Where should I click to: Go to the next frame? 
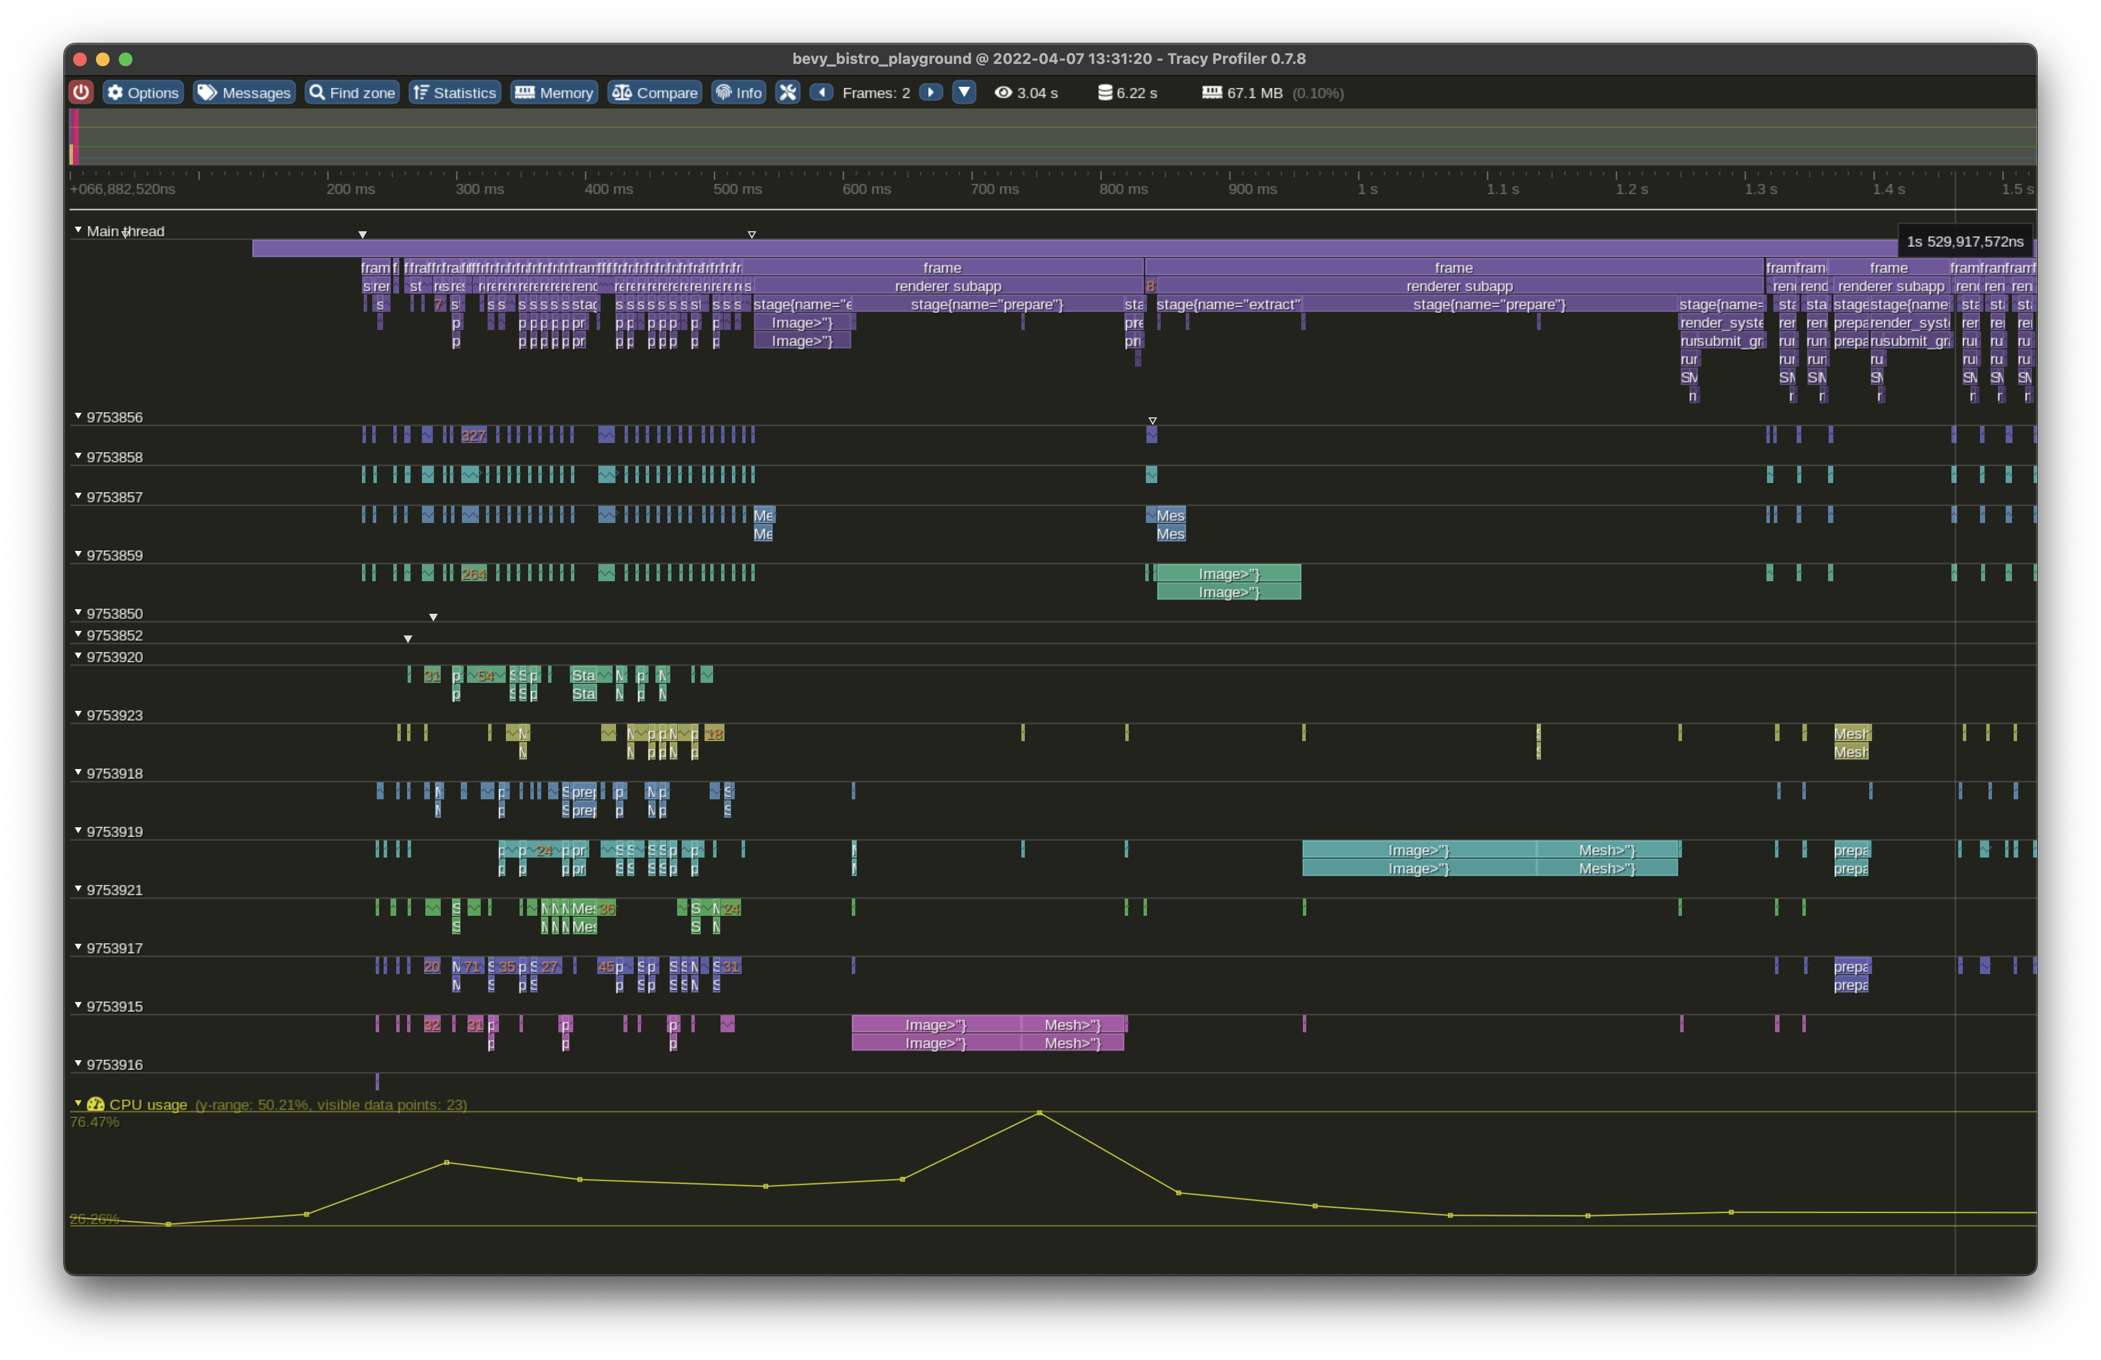pos(931,92)
